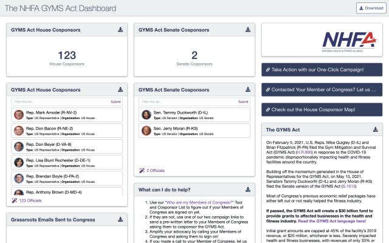This screenshot has width=389, height=243.
Task: Open the S.1613 bill link
Action: pos(349,187)
